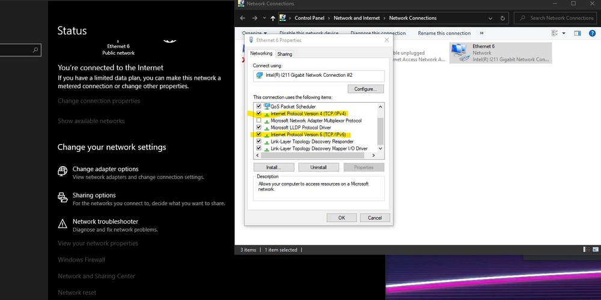
Task: Refresh the Network Connections address bar
Action: (502, 18)
